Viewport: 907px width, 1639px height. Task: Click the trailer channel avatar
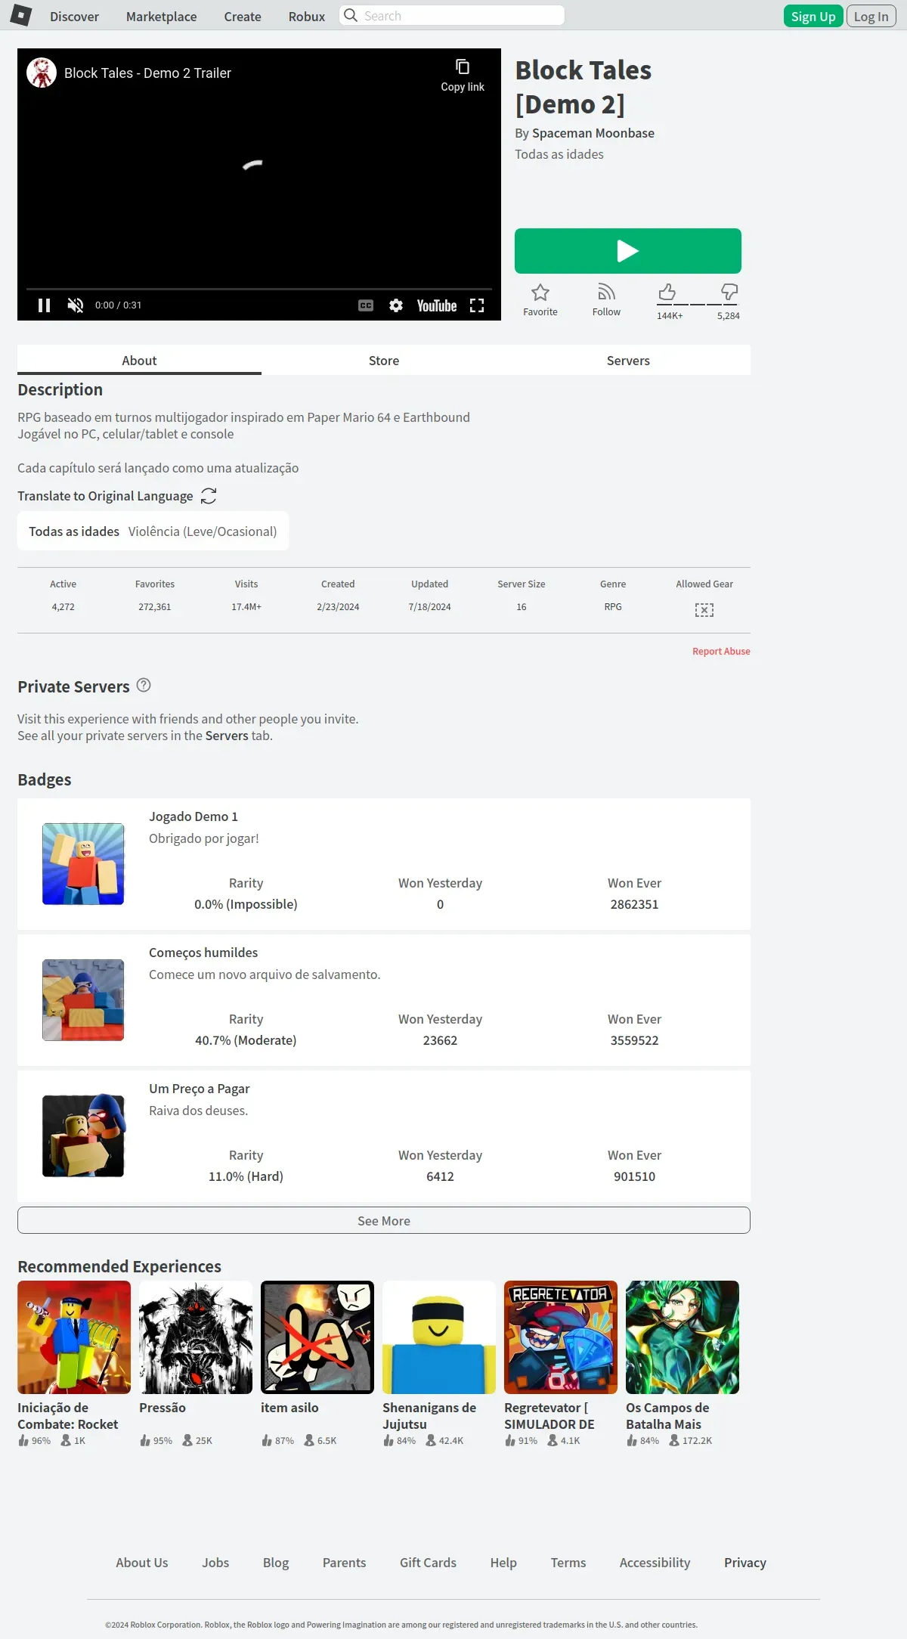[42, 73]
